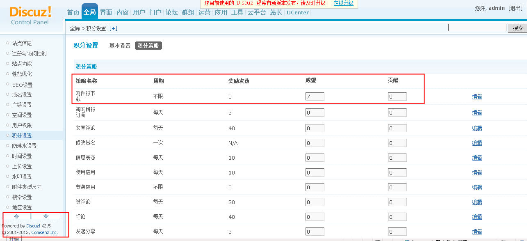Click the 威望 field for 附件被下载 row
The image size is (527, 241).
point(315,96)
